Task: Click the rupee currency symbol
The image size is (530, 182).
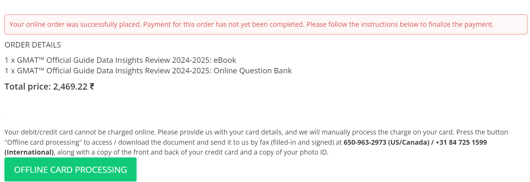Action: pos(92,87)
